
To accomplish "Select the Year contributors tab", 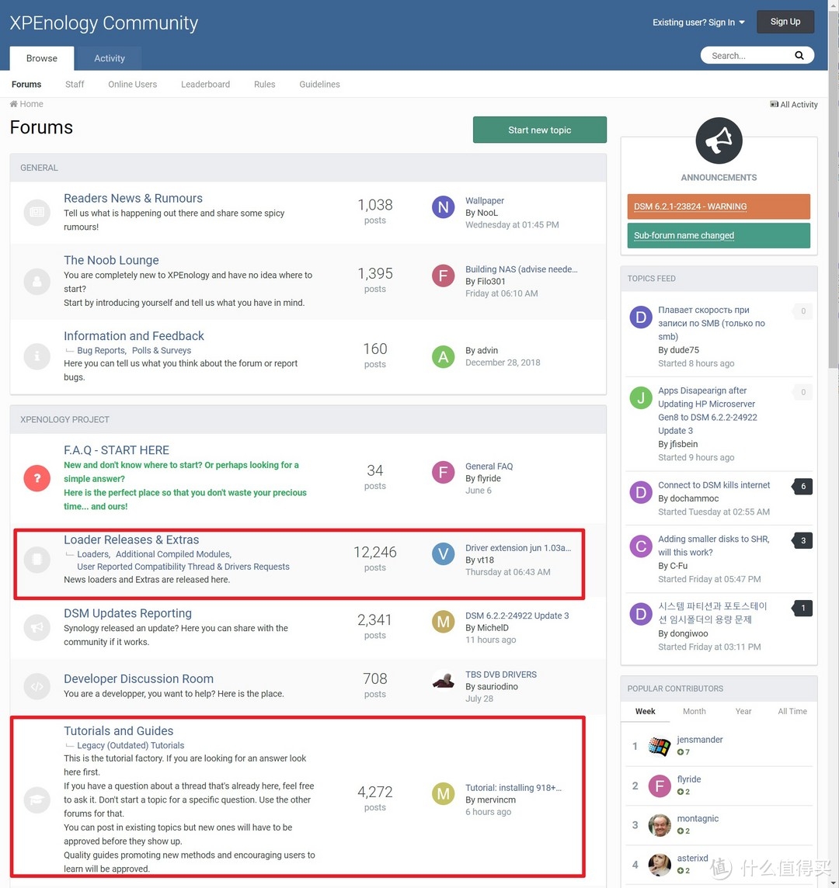I will click(x=743, y=711).
